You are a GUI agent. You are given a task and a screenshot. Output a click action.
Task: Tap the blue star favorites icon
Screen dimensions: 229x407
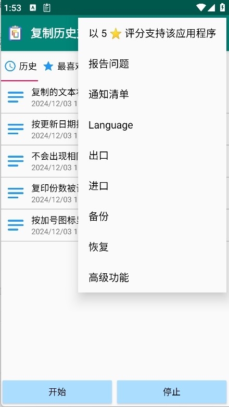[x=48, y=67]
